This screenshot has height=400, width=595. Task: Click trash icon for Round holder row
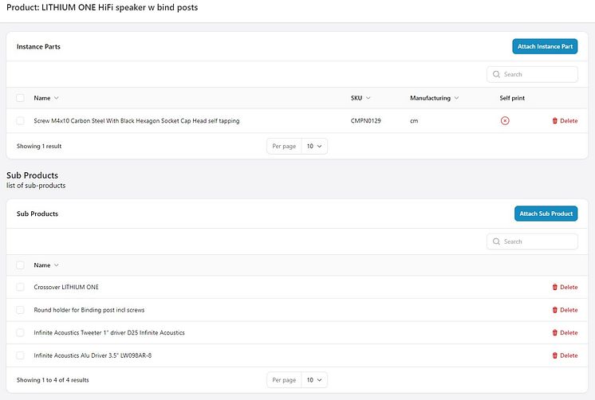(x=554, y=310)
